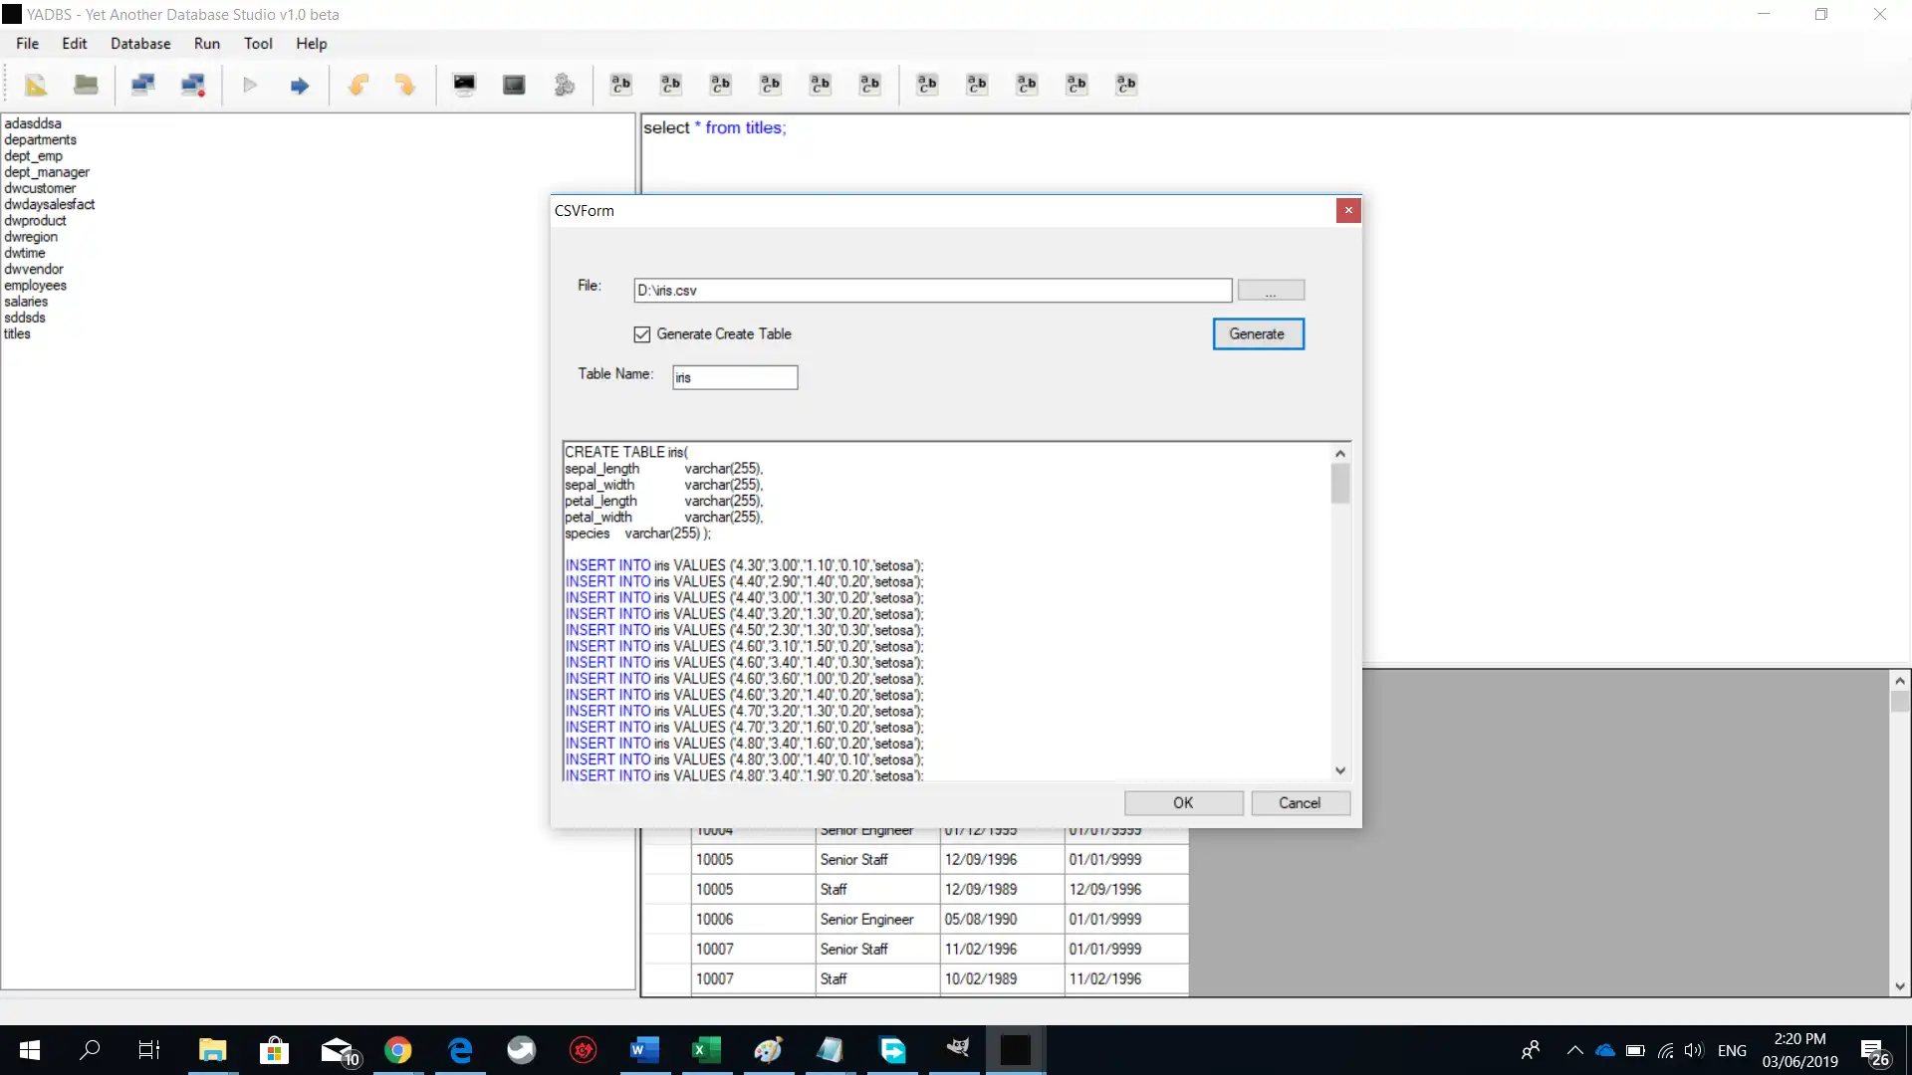This screenshot has width=1912, height=1075.
Task: Click the dark screen toolbar icon
Action: pos(514,85)
